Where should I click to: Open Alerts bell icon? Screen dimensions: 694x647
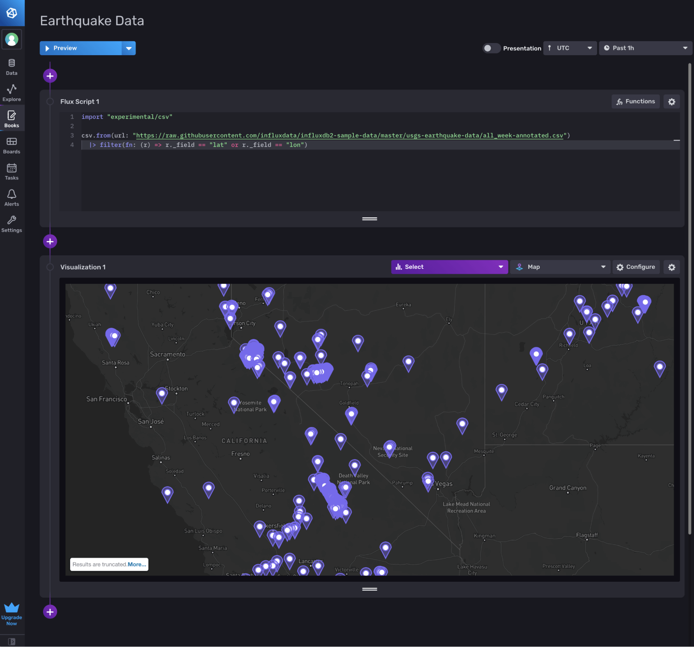pyautogui.click(x=11, y=198)
